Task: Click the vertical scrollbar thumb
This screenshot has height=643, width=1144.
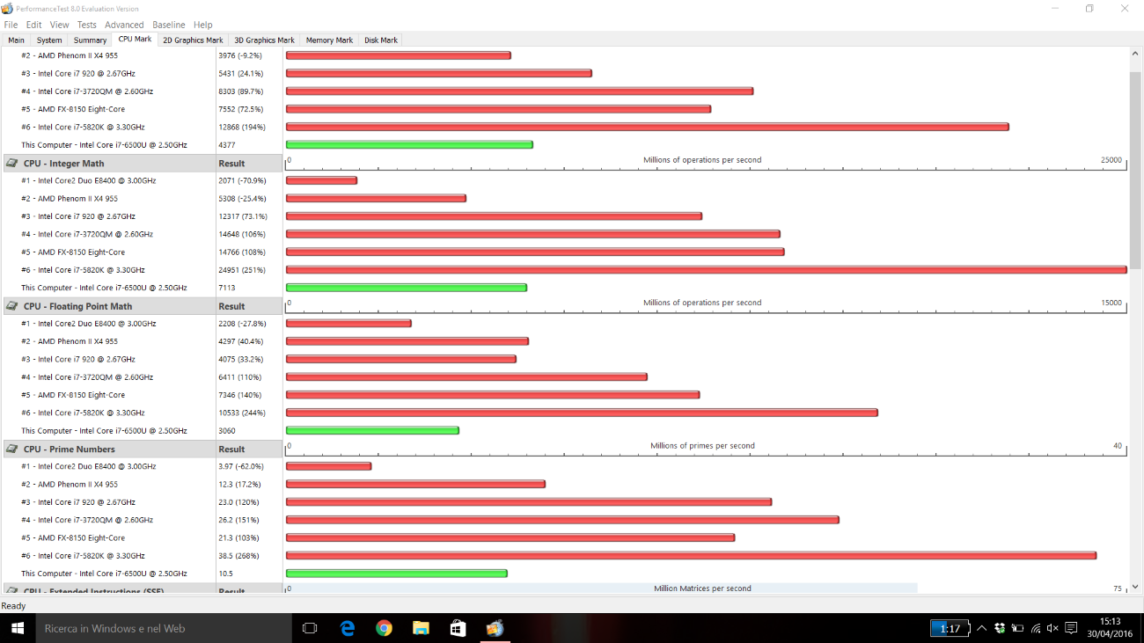Action: pyautogui.click(x=1135, y=172)
